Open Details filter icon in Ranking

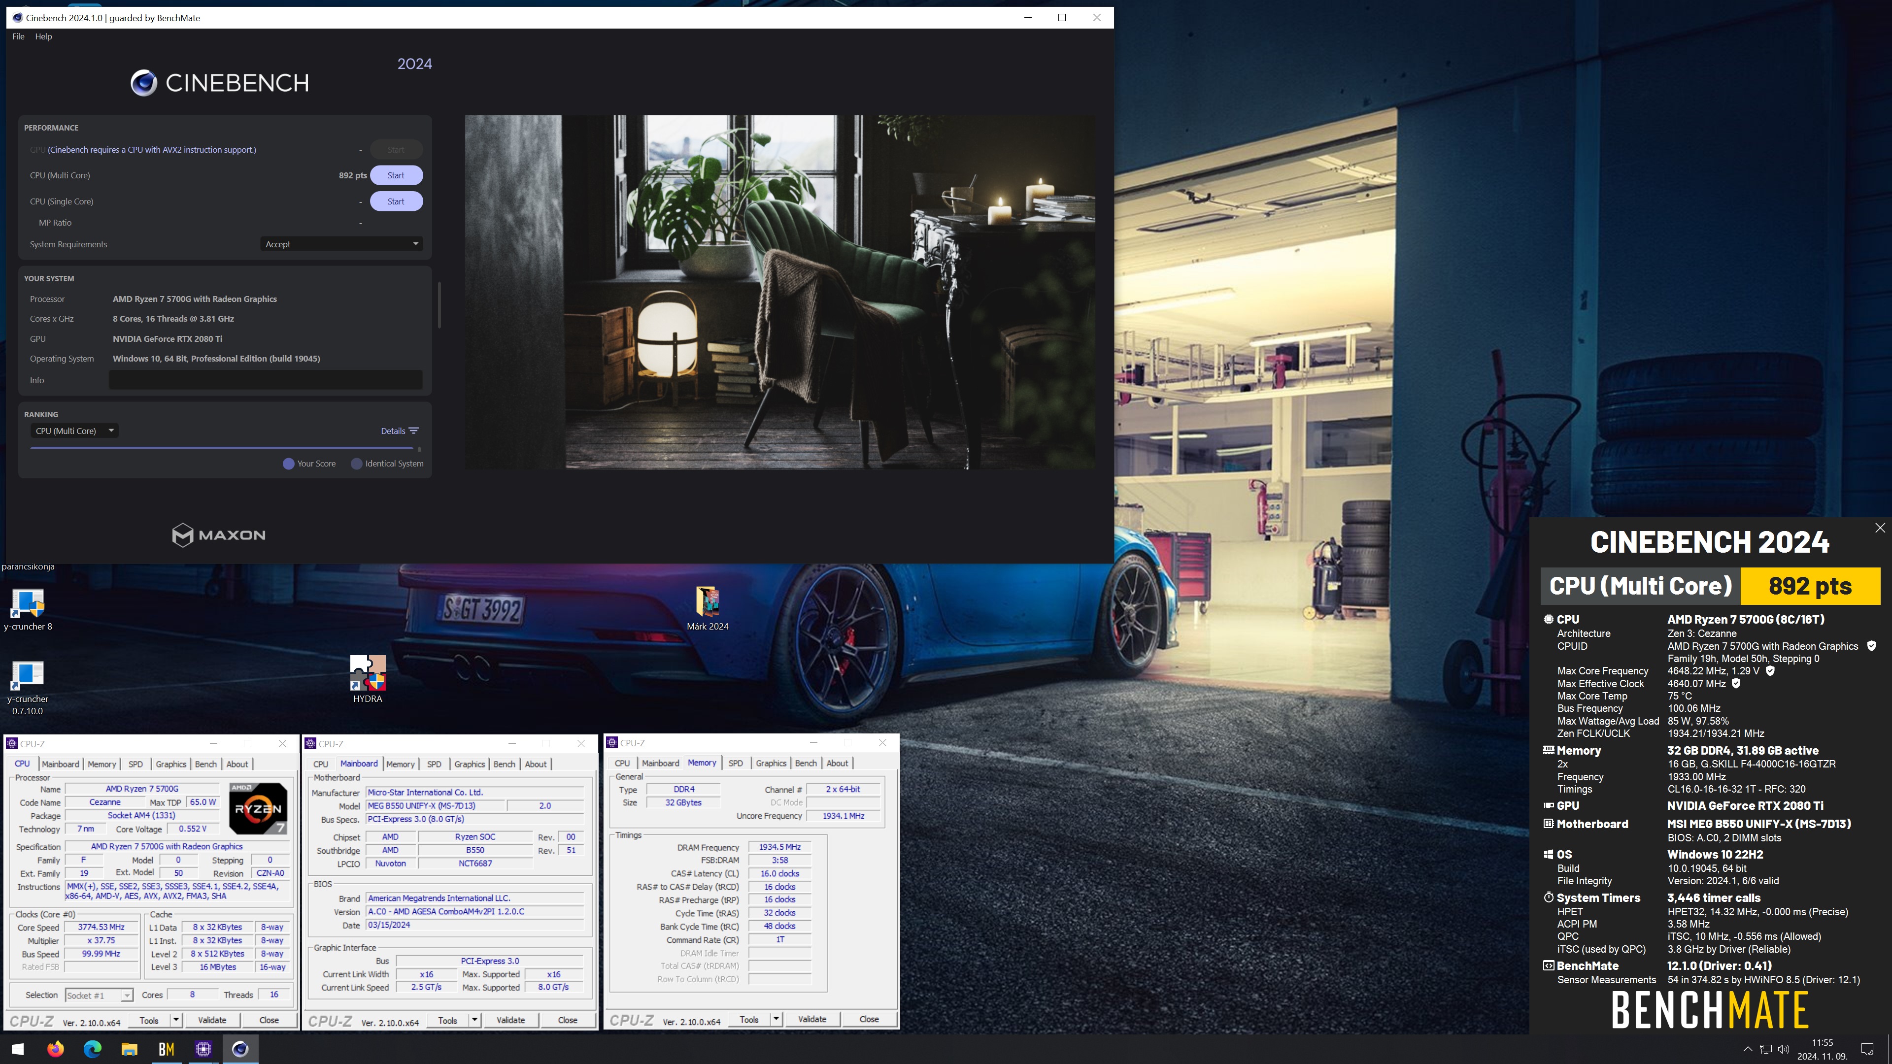tap(413, 431)
